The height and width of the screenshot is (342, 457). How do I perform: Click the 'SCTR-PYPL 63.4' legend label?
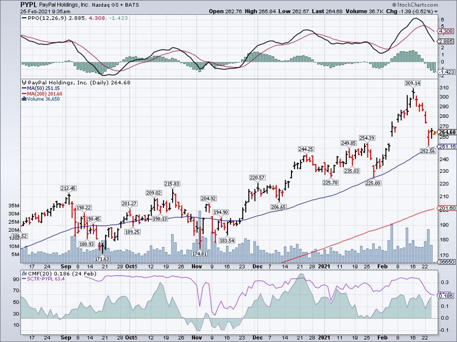pyautogui.click(x=46, y=279)
